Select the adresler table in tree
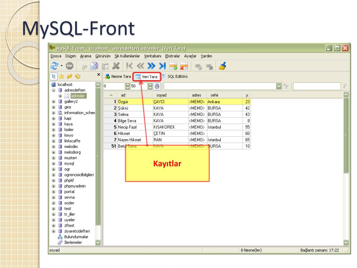The width and height of the screenshot is (357, 268). [x=78, y=96]
